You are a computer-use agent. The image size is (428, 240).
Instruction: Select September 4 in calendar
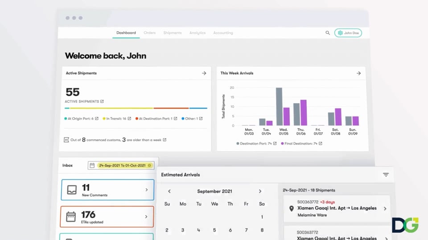[198, 230]
